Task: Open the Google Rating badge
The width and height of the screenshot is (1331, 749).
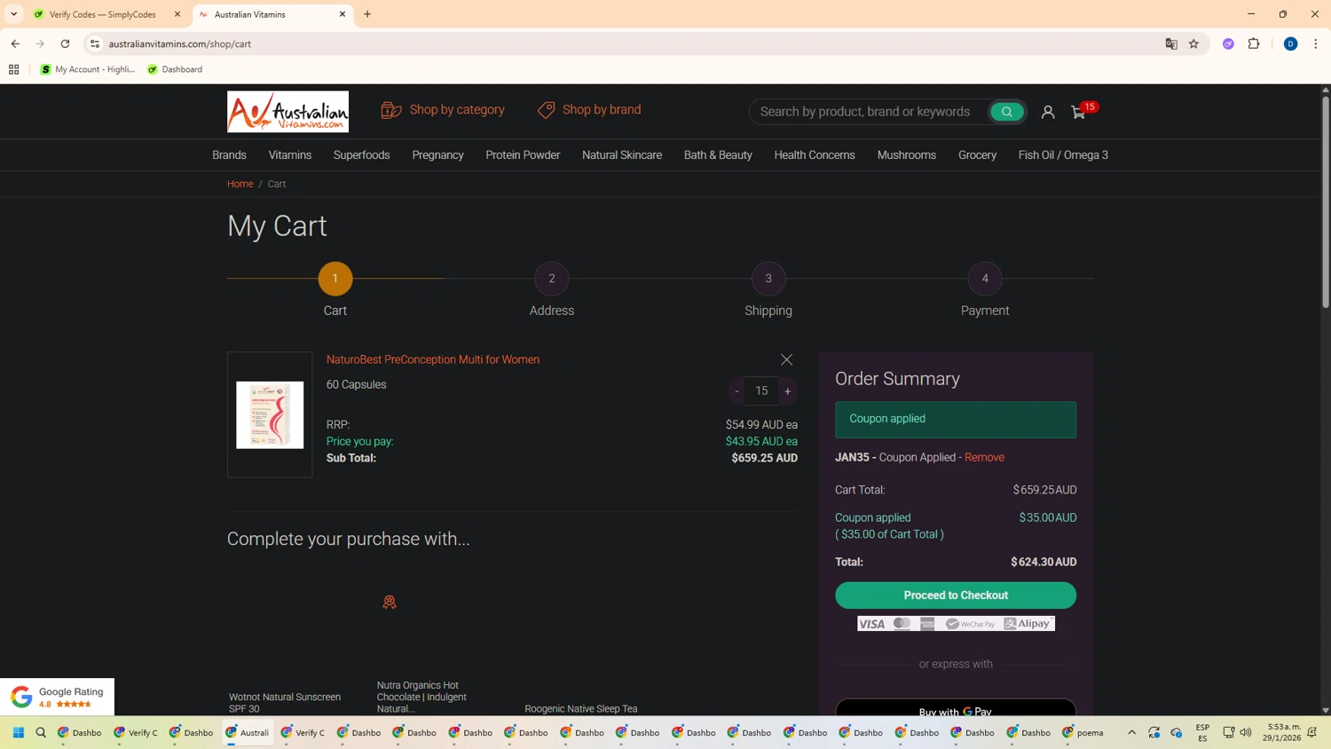Action: click(58, 697)
